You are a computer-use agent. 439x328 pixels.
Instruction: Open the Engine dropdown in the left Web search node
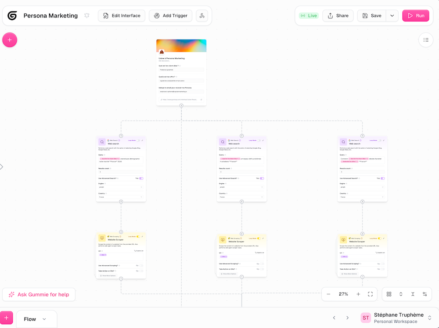click(121, 187)
